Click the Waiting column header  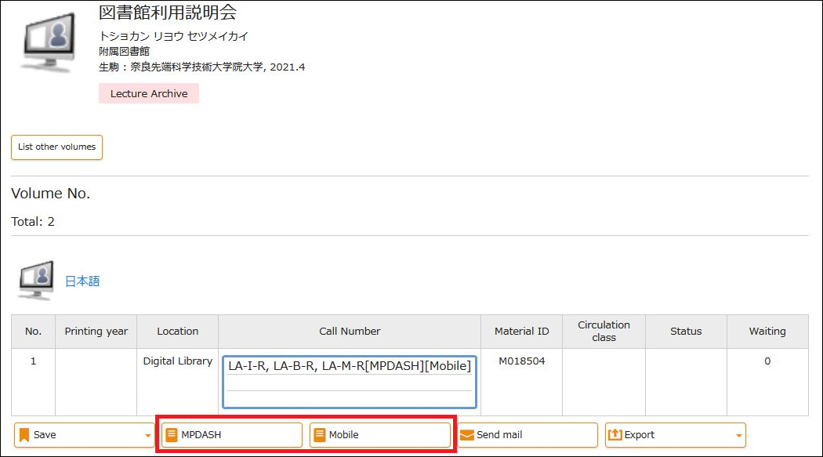tap(767, 332)
